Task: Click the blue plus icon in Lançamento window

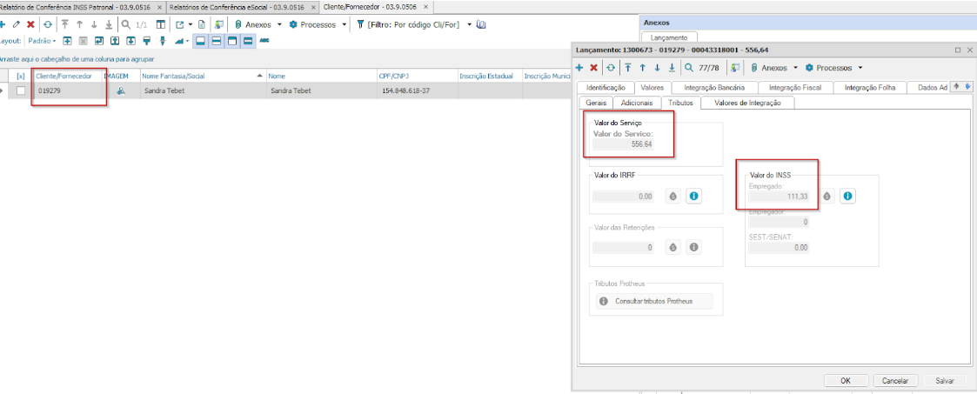Action: pos(579,67)
